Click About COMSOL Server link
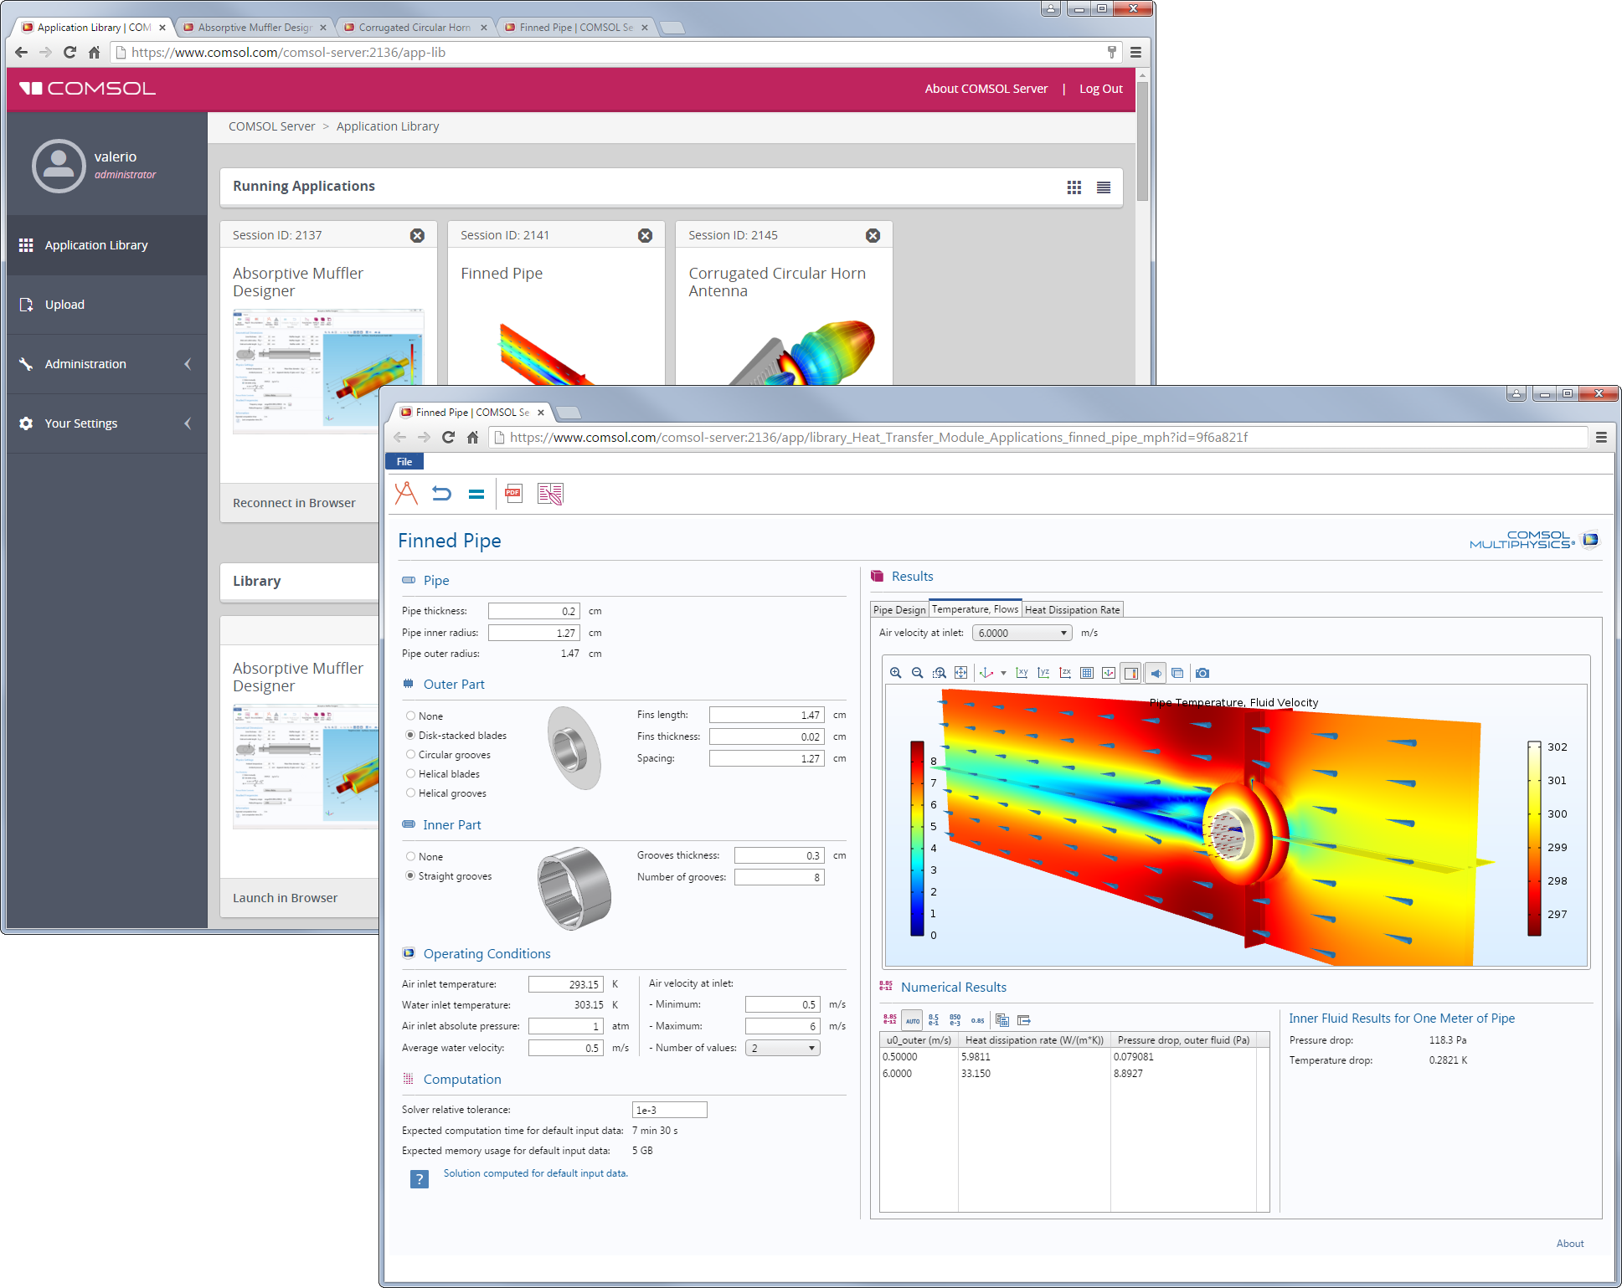The width and height of the screenshot is (1622, 1288). click(986, 89)
